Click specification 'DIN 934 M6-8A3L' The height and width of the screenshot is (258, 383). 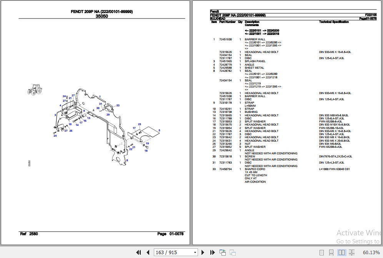point(330,144)
